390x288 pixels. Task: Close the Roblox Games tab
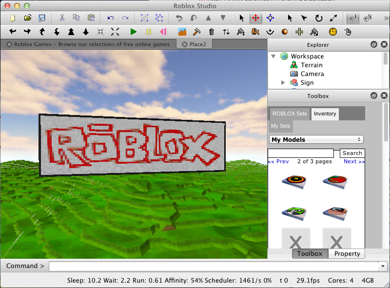point(9,44)
